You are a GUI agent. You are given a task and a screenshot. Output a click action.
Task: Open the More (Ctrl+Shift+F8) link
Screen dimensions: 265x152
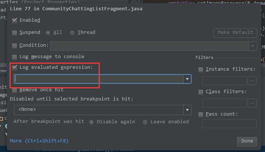tap(39, 141)
